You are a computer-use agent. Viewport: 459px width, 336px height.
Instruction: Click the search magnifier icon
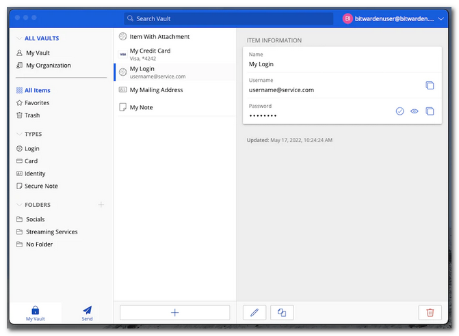click(130, 18)
